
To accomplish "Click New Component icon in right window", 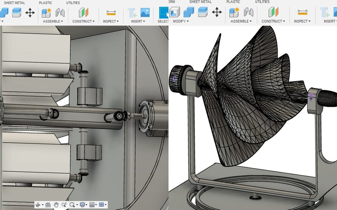I will pyautogui.click(x=234, y=12).
